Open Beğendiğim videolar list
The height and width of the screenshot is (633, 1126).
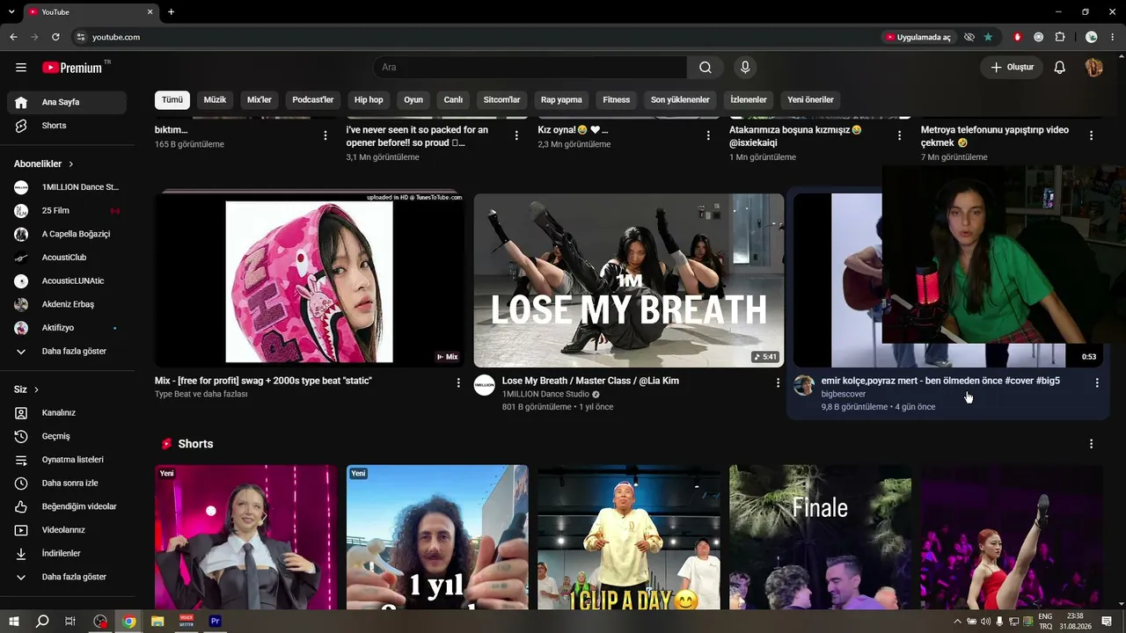pos(67,506)
